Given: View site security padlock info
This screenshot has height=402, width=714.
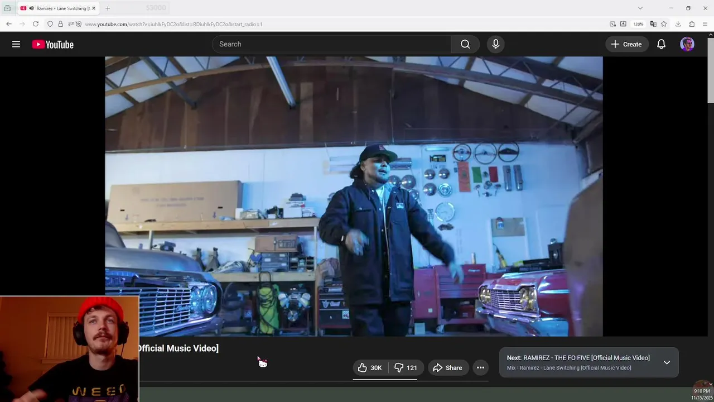Looking at the screenshot, I should [60, 24].
